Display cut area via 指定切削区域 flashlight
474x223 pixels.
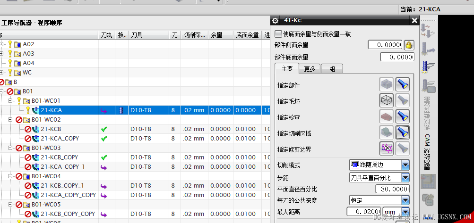(x=402, y=132)
